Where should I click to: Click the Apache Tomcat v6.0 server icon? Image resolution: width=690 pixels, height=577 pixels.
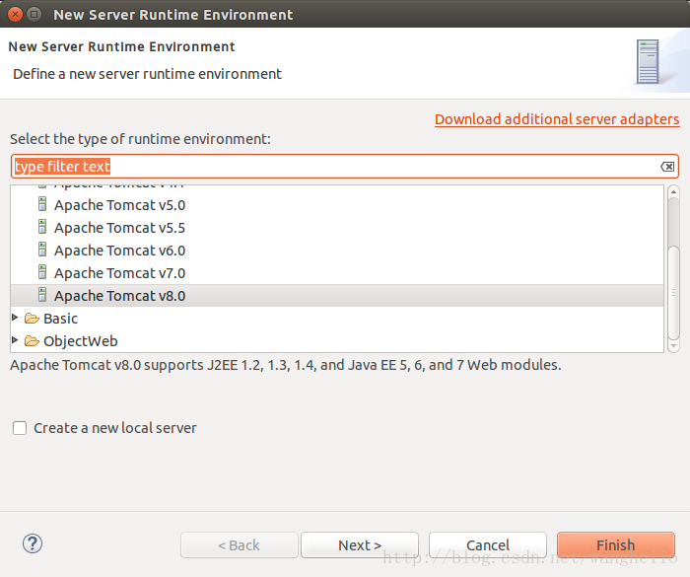[x=42, y=250]
